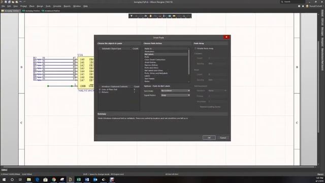Click Cancel in the Smart Paste dialog
This screenshot has width=325, height=183.
click(223, 138)
